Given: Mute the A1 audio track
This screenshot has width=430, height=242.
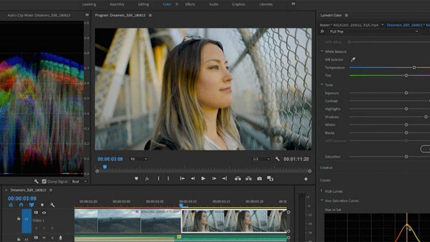Looking at the screenshot, I should (44, 238).
